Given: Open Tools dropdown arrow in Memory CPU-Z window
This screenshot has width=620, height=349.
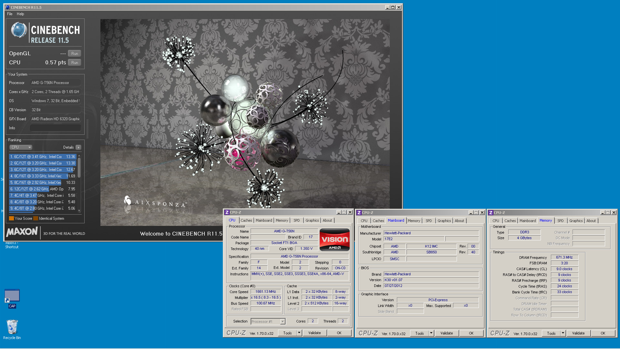Looking at the screenshot, I should [563, 333].
